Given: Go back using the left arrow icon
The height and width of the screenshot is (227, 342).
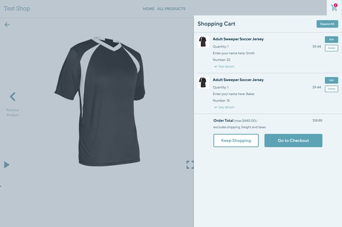Looking at the screenshot, I should (7, 24).
